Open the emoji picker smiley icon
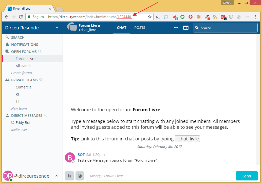The height and width of the screenshot is (184, 262). pos(80,176)
